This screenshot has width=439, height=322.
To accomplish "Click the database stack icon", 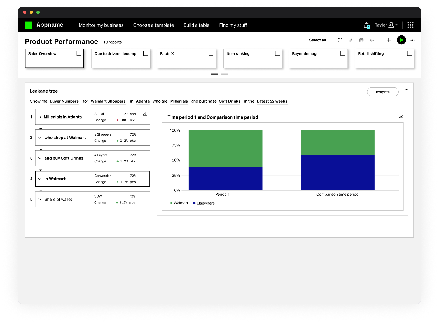I will click(x=361, y=40).
